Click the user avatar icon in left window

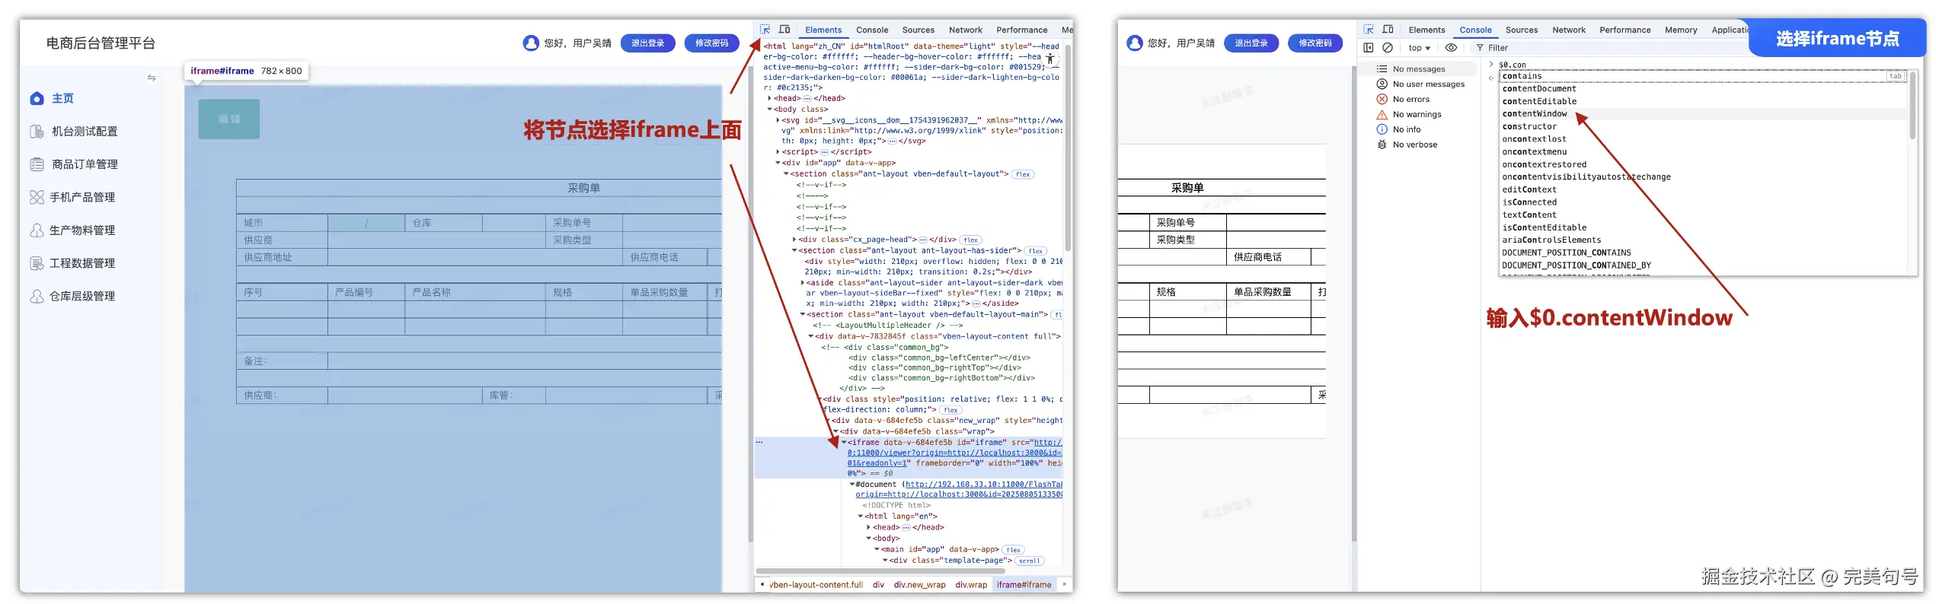point(531,43)
